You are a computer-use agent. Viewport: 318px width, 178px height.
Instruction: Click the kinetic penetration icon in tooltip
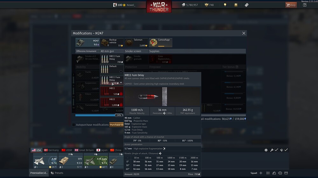[x=160, y=153]
